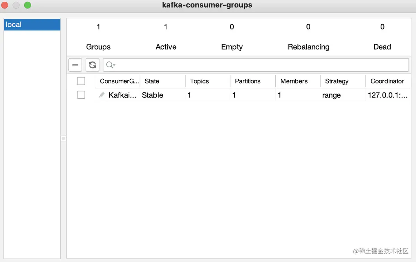The image size is (416, 262).
Task: Click the Coordinator column header
Action: (387, 81)
